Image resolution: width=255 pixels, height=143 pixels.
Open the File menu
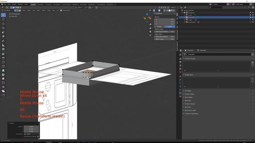pos(5,4)
